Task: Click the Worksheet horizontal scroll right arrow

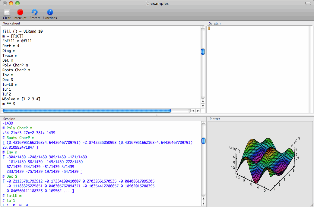Action: [x=198, y=111]
